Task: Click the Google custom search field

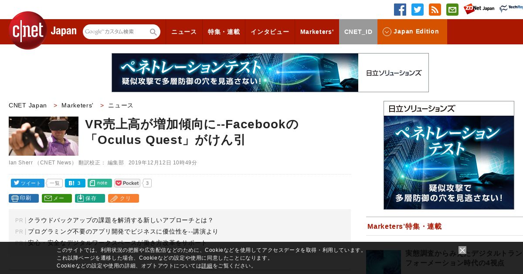Action: pos(116,32)
